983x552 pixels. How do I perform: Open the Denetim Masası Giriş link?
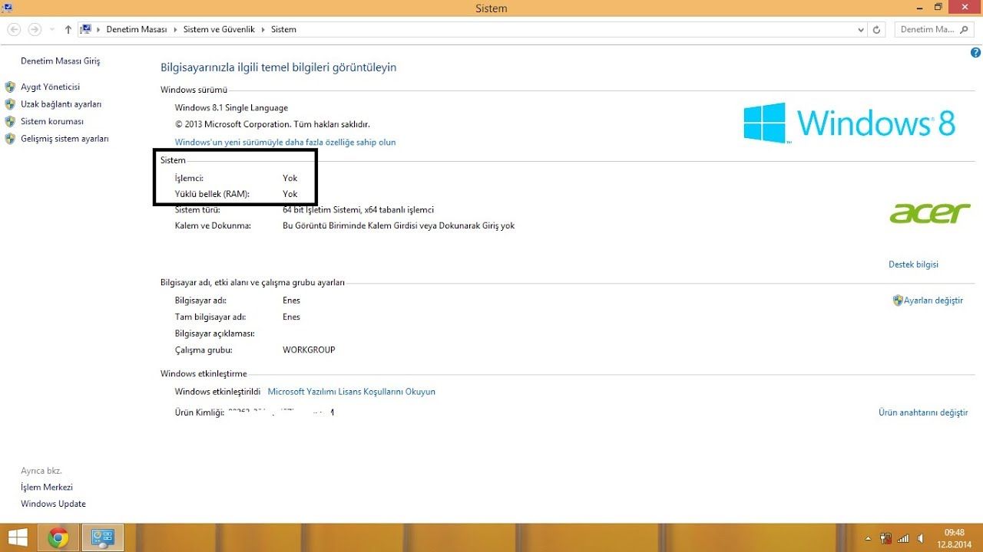(x=61, y=61)
